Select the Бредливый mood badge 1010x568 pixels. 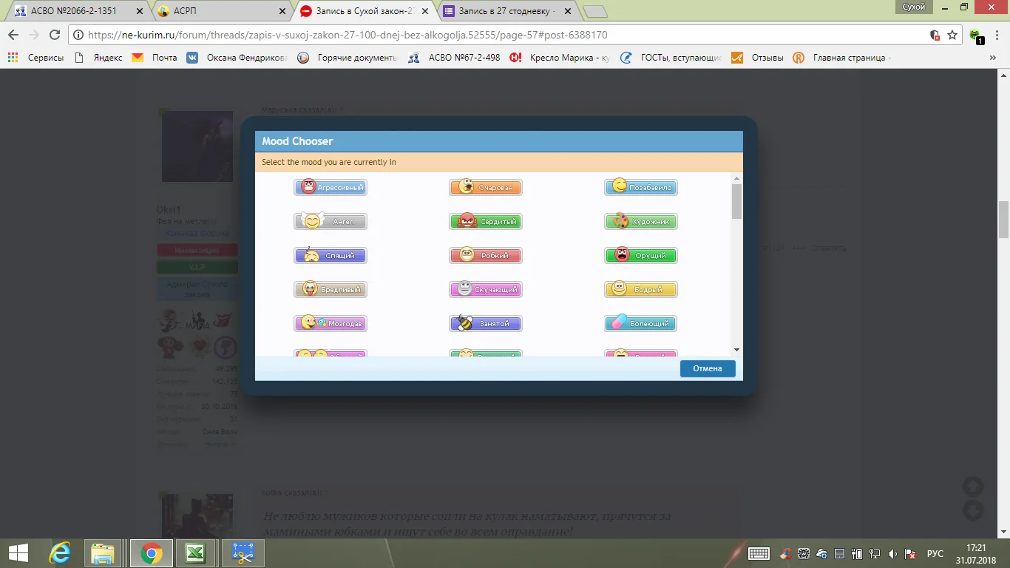331,289
